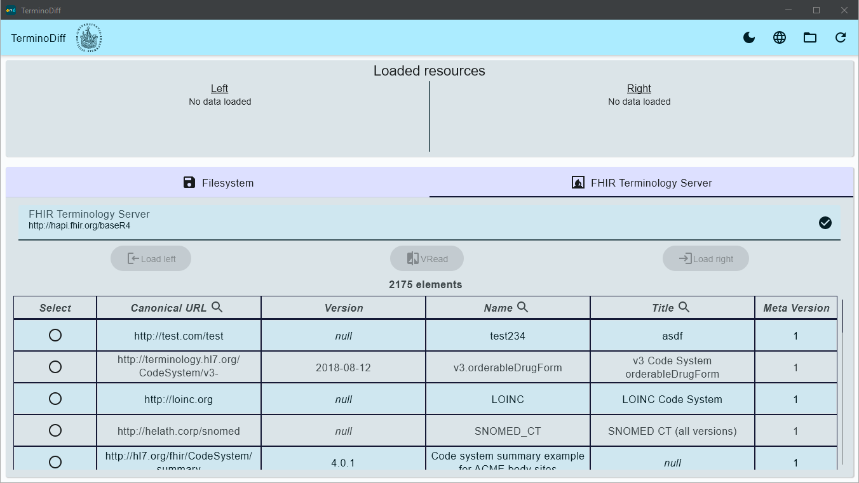This screenshot has width=859, height=483.
Task: Click the VRead button
Action: point(427,258)
